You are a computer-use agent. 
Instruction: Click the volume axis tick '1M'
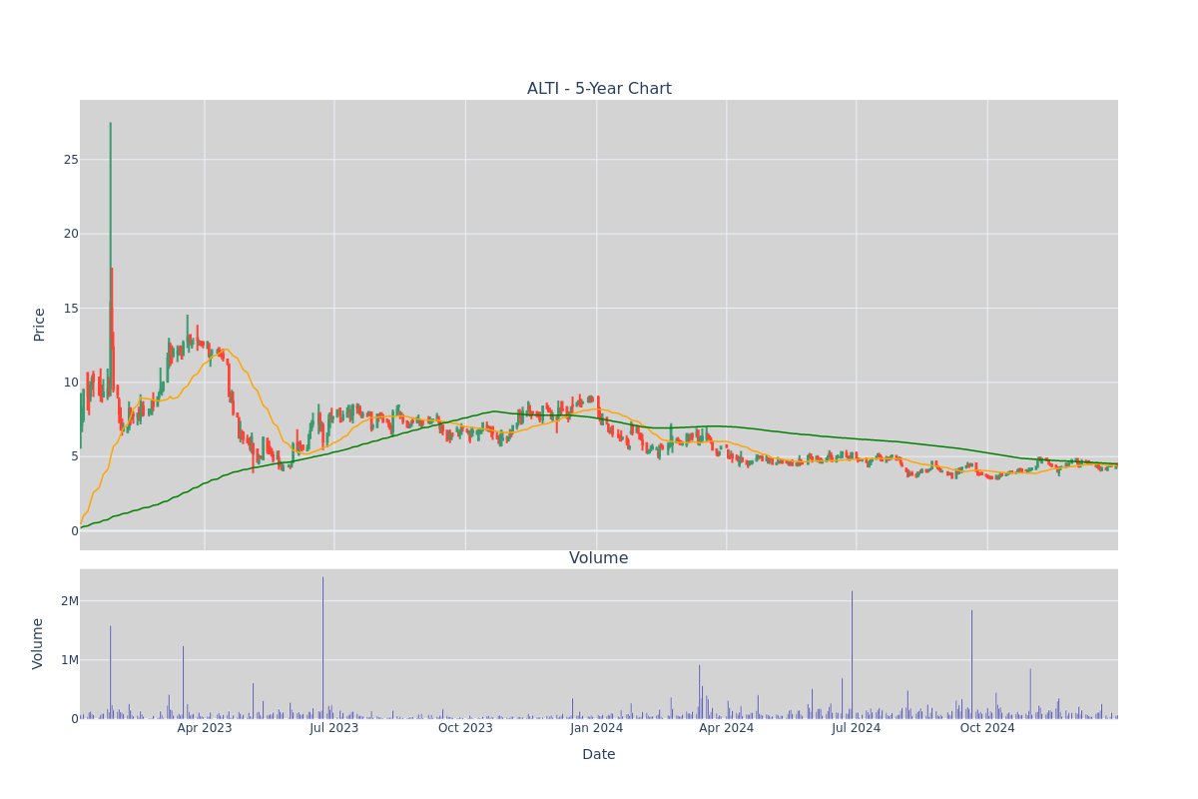pos(70,660)
